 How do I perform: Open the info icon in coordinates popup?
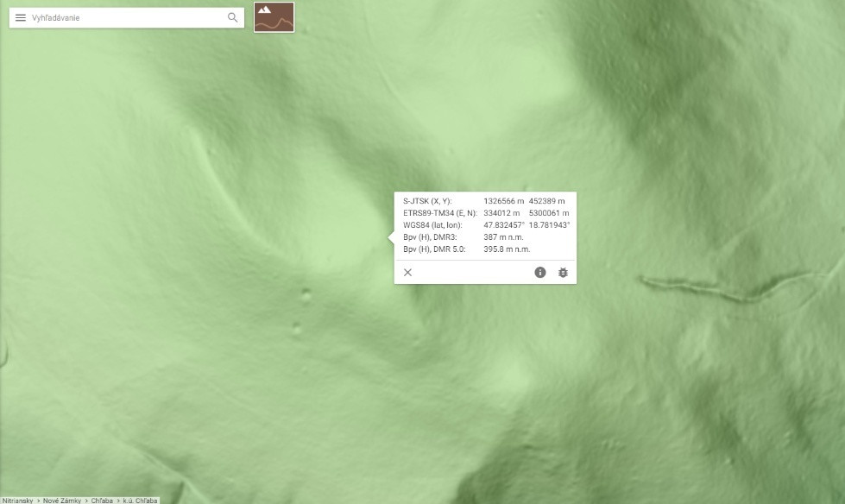pos(540,273)
